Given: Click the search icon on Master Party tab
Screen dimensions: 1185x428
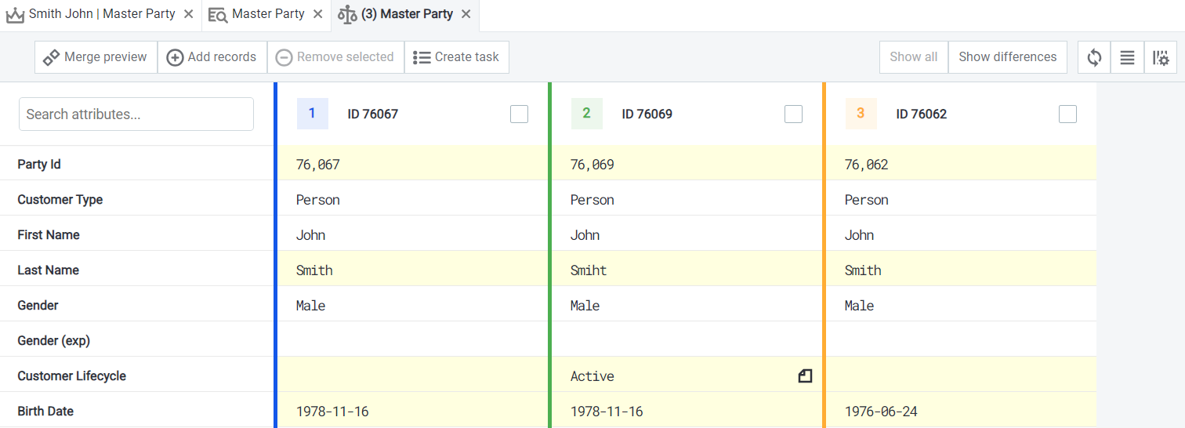Looking at the screenshot, I should 217,15.
